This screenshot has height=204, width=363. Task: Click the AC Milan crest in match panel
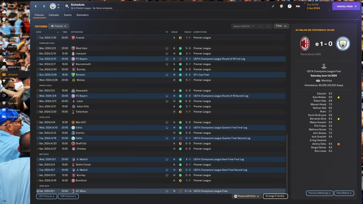(305, 44)
